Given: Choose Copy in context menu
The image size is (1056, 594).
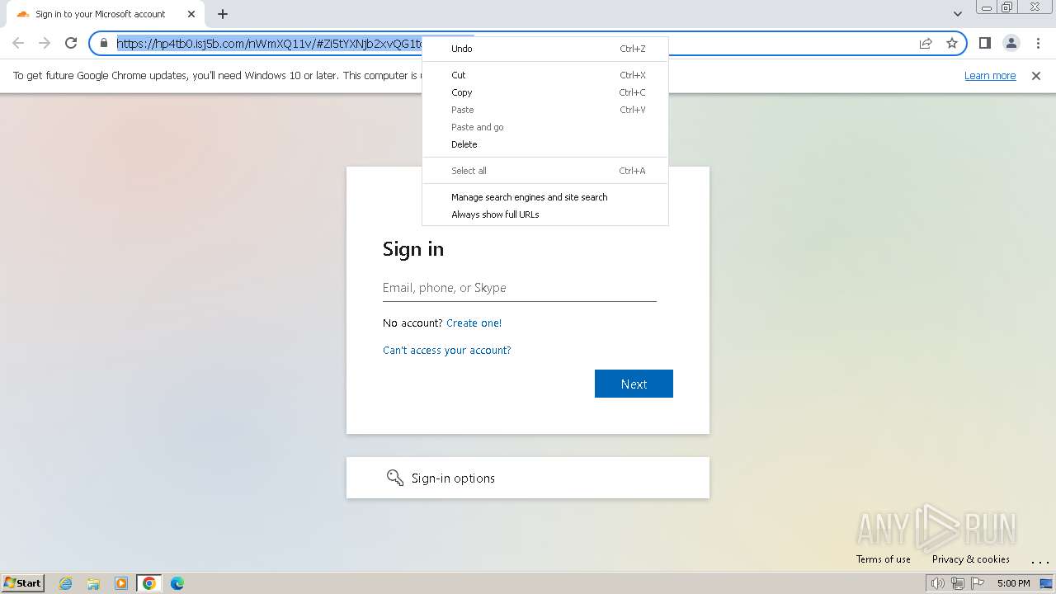Looking at the screenshot, I should tap(544, 92).
